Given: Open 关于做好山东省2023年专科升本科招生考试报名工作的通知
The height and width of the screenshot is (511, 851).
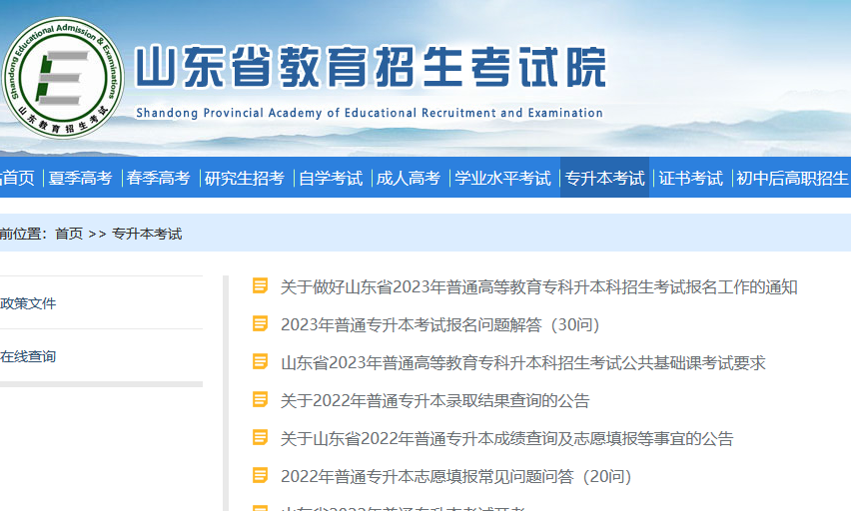Looking at the screenshot, I should click(539, 286).
